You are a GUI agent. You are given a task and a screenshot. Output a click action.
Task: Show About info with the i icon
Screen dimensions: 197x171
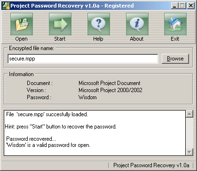[137, 24]
